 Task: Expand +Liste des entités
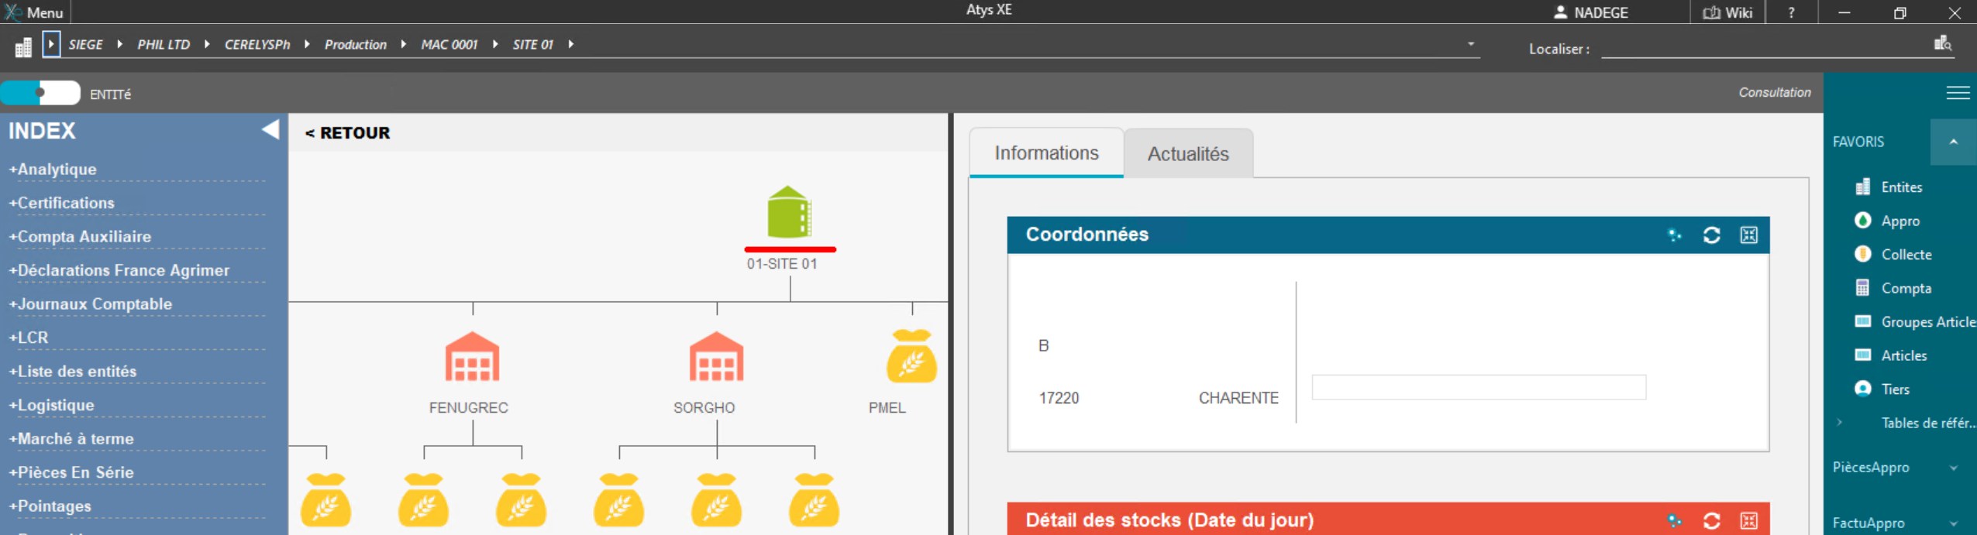[x=73, y=371]
